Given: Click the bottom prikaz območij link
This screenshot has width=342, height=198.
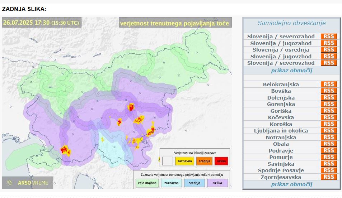Looking at the screenshot, I should tap(291, 184).
